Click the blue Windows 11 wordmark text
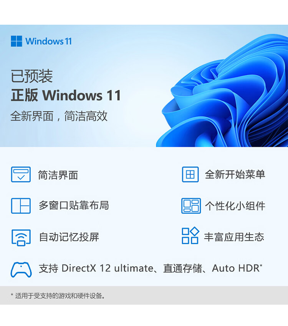 pyautogui.click(x=49, y=41)
